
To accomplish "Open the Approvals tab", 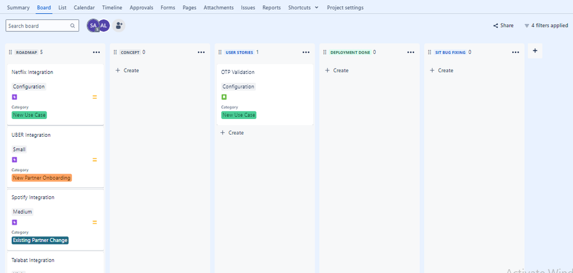I will [x=142, y=7].
